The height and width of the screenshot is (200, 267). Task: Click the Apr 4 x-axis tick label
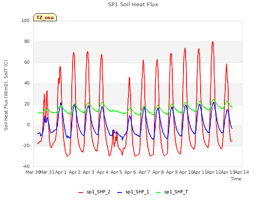[x=103, y=172]
